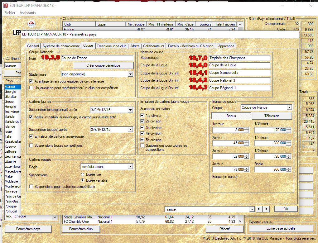Enable yellow card suspensions for all competitions
Screen dimensions: 318x243
(31, 145)
